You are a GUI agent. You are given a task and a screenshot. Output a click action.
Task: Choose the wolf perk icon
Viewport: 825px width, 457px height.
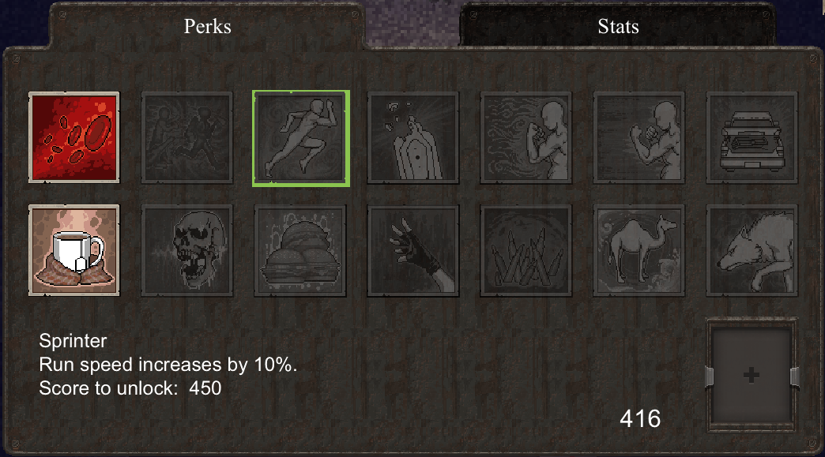[x=752, y=250]
